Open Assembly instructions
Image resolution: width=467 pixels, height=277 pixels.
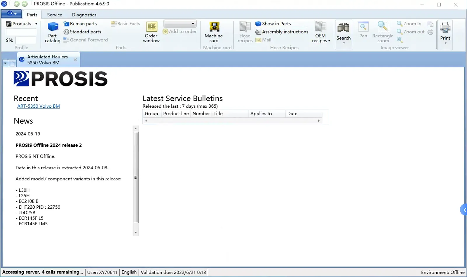282,32
